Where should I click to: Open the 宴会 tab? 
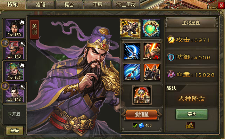click(x=69, y=5)
